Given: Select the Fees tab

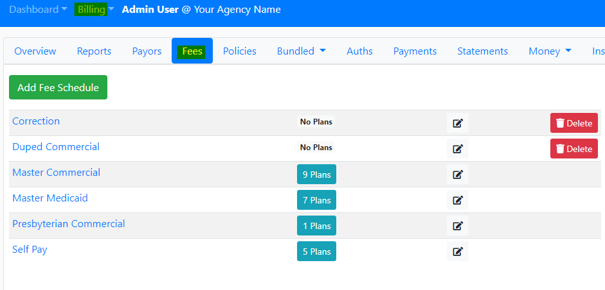Looking at the screenshot, I should click(x=192, y=51).
